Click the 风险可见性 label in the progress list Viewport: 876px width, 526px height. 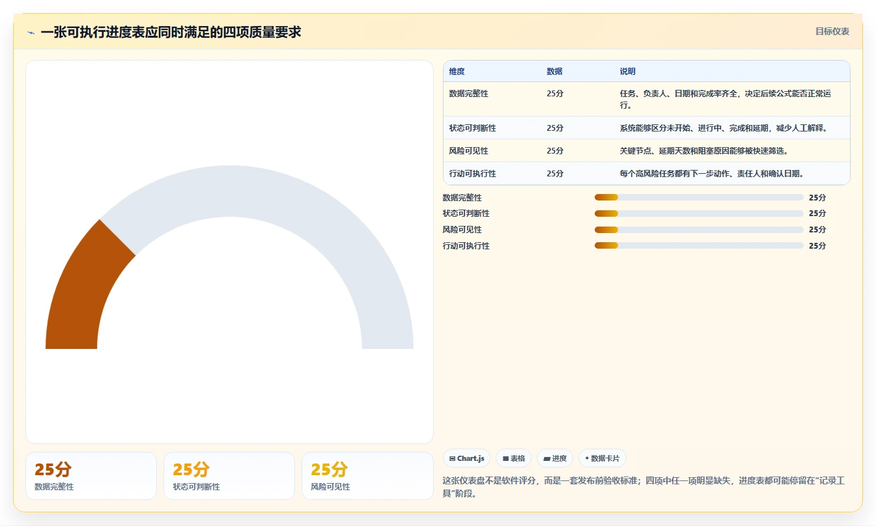click(462, 230)
